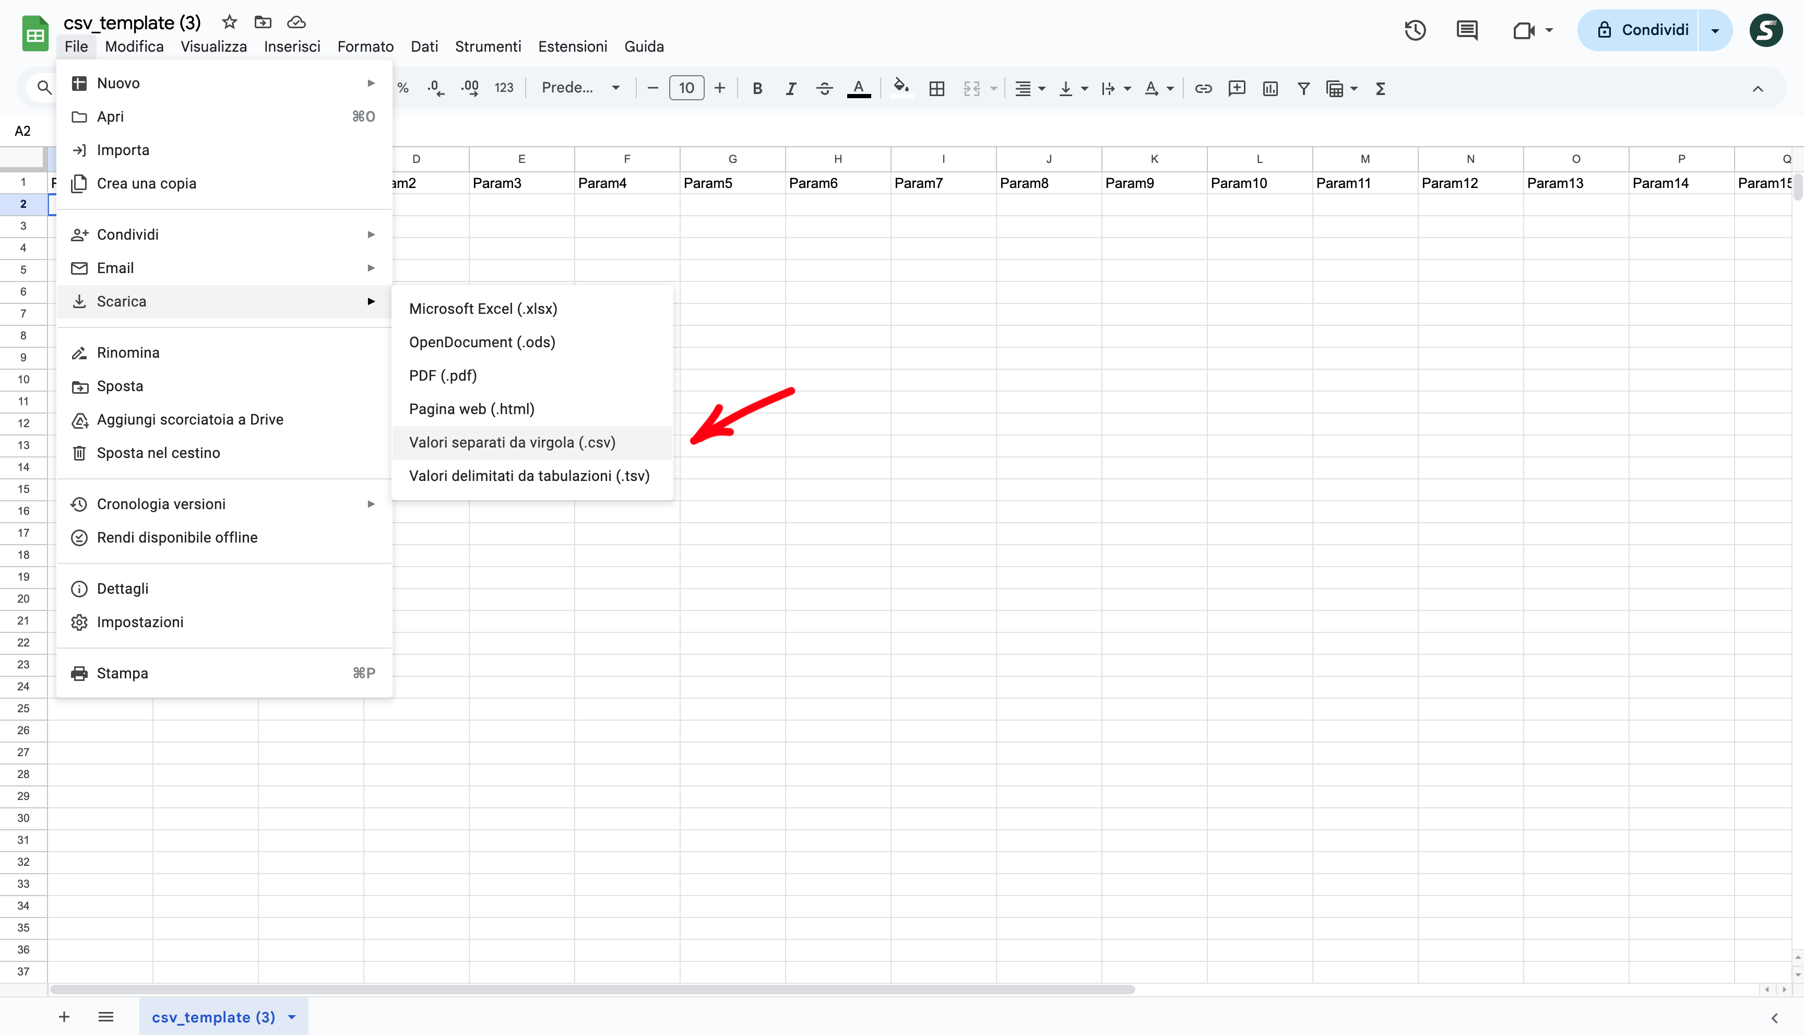Click the font size input field
This screenshot has height=1035, width=1804.
[x=686, y=87]
